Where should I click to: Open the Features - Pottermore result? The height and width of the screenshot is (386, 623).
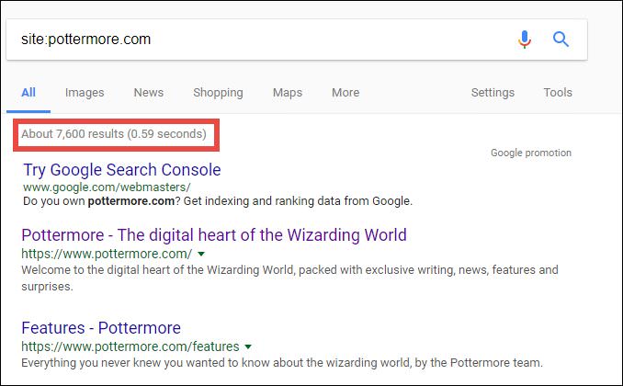pos(100,328)
